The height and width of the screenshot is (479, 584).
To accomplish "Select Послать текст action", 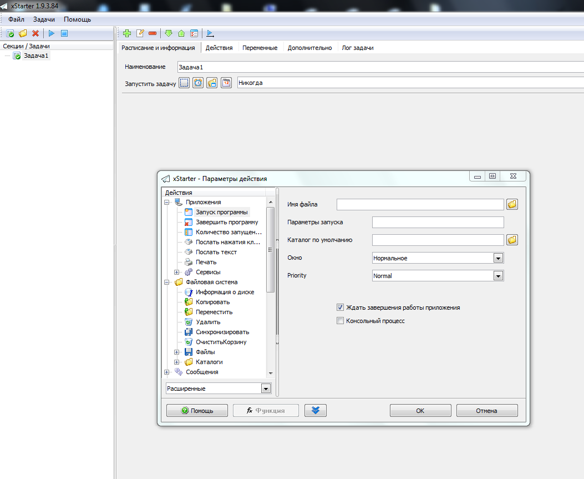I will tap(216, 253).
